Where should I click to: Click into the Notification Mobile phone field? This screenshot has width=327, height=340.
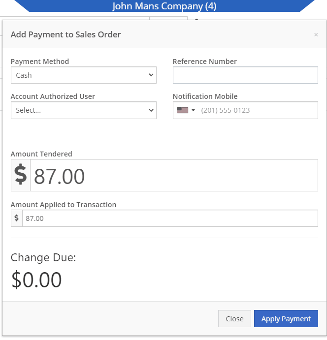click(258, 110)
